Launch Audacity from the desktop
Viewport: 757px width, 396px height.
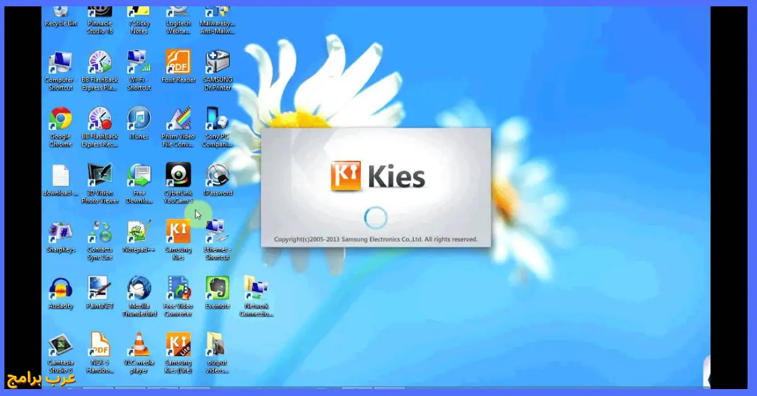point(61,294)
